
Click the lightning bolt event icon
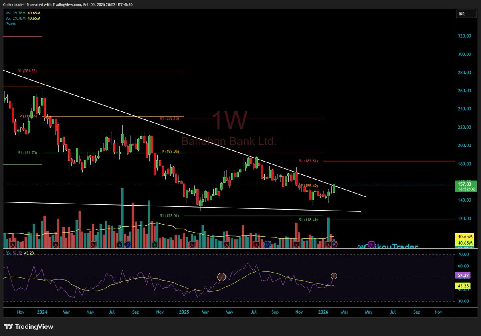335,244
